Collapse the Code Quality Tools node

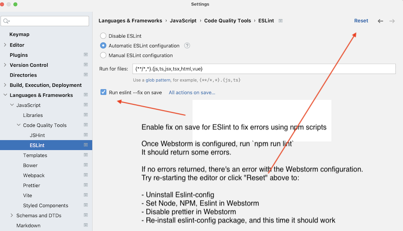click(x=18, y=125)
